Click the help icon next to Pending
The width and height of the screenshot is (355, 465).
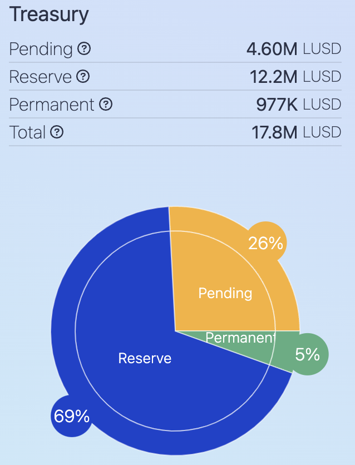coord(84,49)
